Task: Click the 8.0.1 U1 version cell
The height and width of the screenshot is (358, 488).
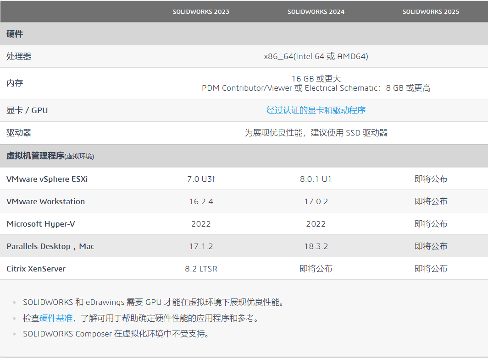Action: click(316, 179)
